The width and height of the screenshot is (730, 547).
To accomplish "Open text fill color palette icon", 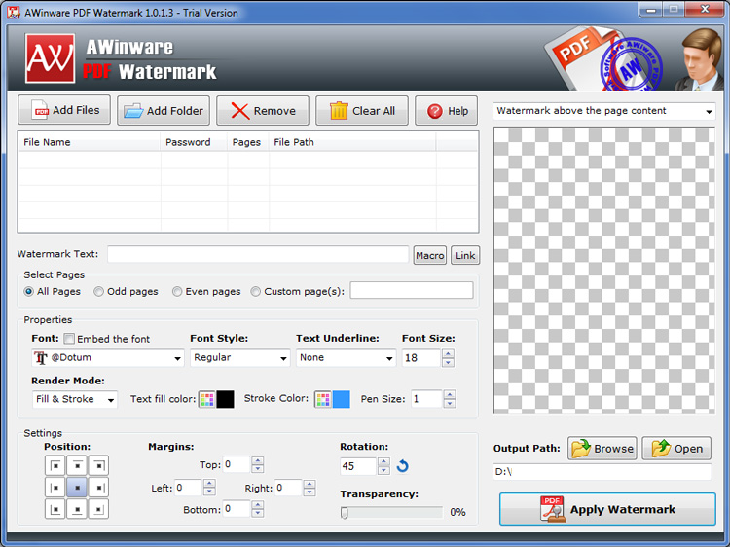I will point(207,399).
